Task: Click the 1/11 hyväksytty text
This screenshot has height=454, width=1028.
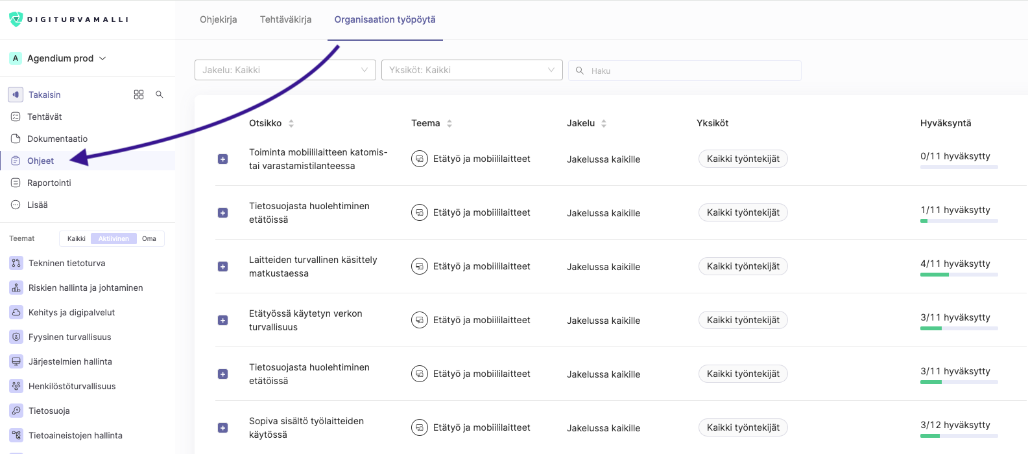Action: pos(955,210)
